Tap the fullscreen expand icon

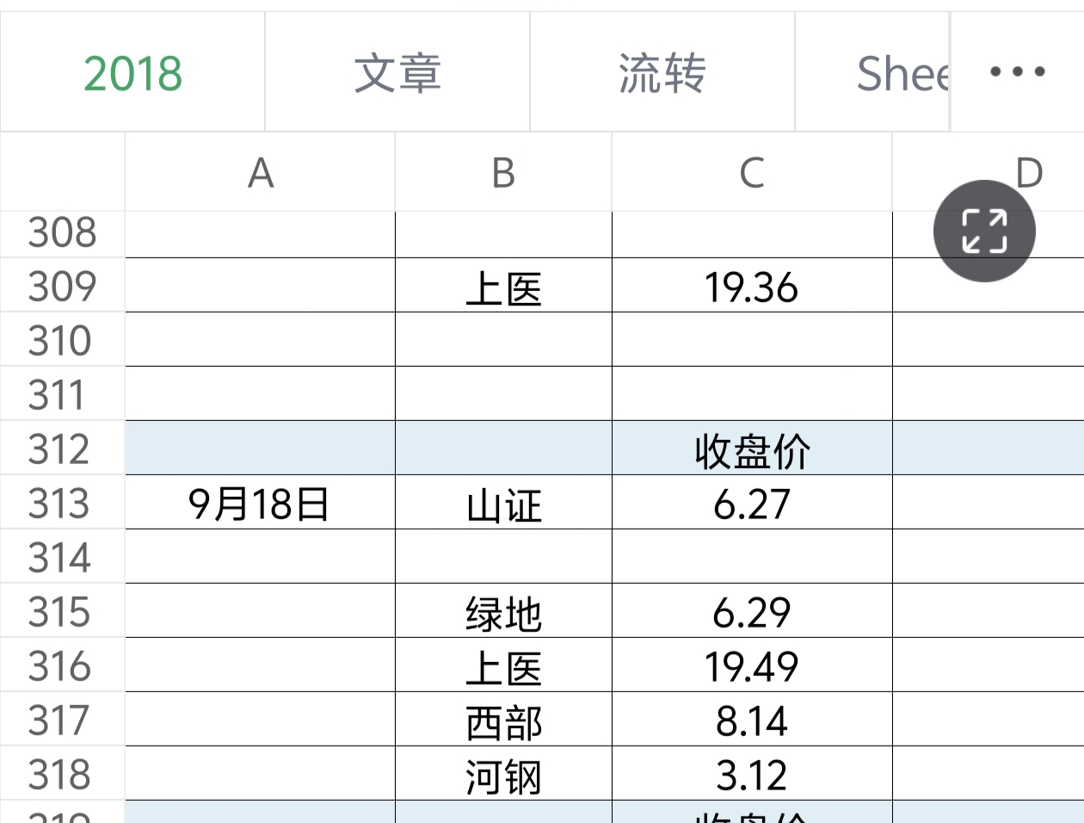pos(984,231)
